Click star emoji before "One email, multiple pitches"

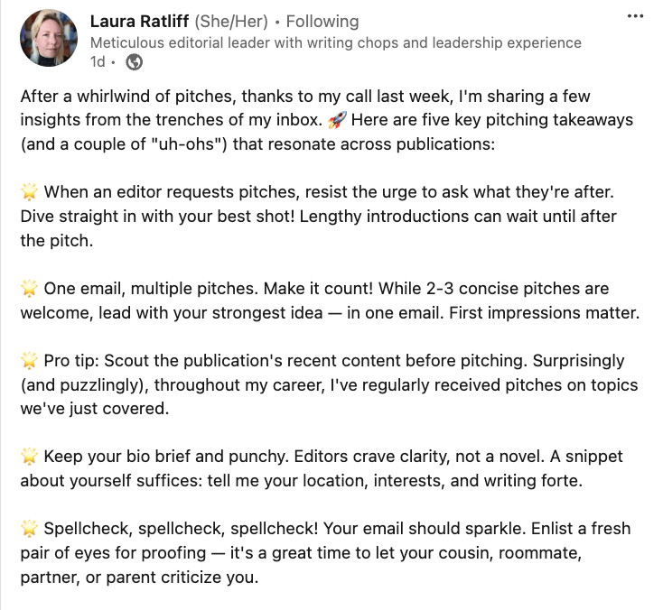(29, 289)
